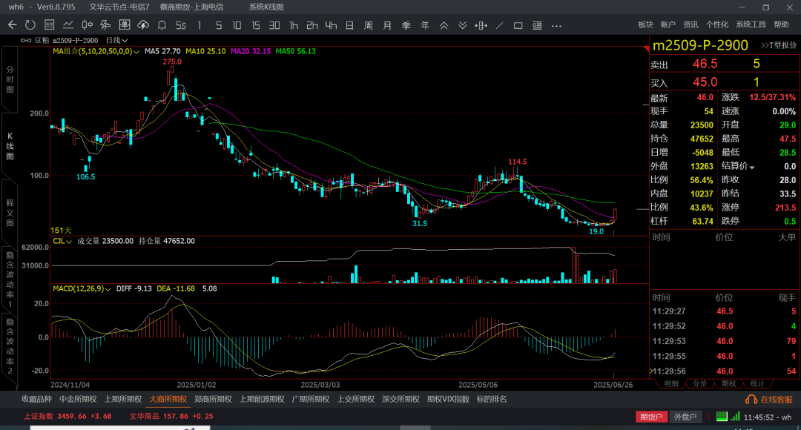This screenshot has height=430, width=801.
Task: Click the back arrow toolbar icon
Action: [13, 25]
